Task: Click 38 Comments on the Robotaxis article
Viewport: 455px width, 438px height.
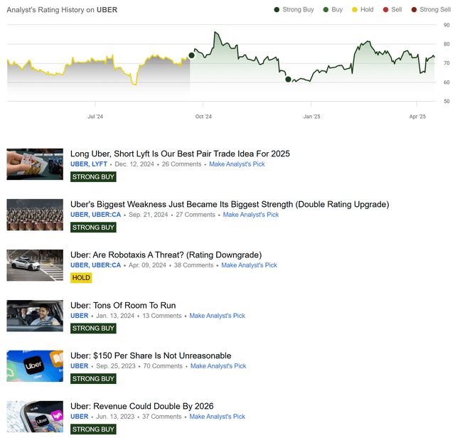Action: (193, 265)
